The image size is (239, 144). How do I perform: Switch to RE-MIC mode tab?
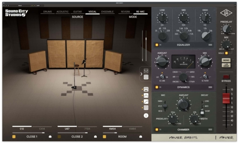[140, 12]
